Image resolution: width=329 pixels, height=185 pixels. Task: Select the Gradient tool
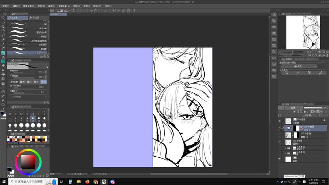coord(3,83)
